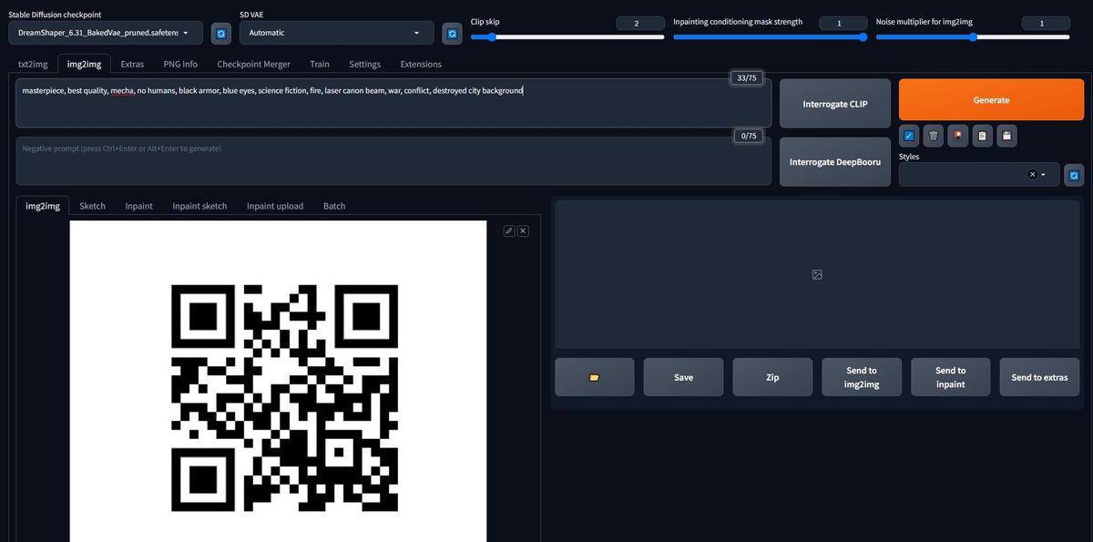The height and width of the screenshot is (542, 1093).
Task: Clear selected styles with the X toggle
Action: click(x=1031, y=173)
